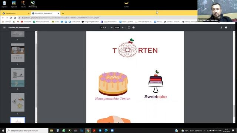The width and height of the screenshot is (237, 133).
Task: Click the address bar URL
Action: click(60, 18)
